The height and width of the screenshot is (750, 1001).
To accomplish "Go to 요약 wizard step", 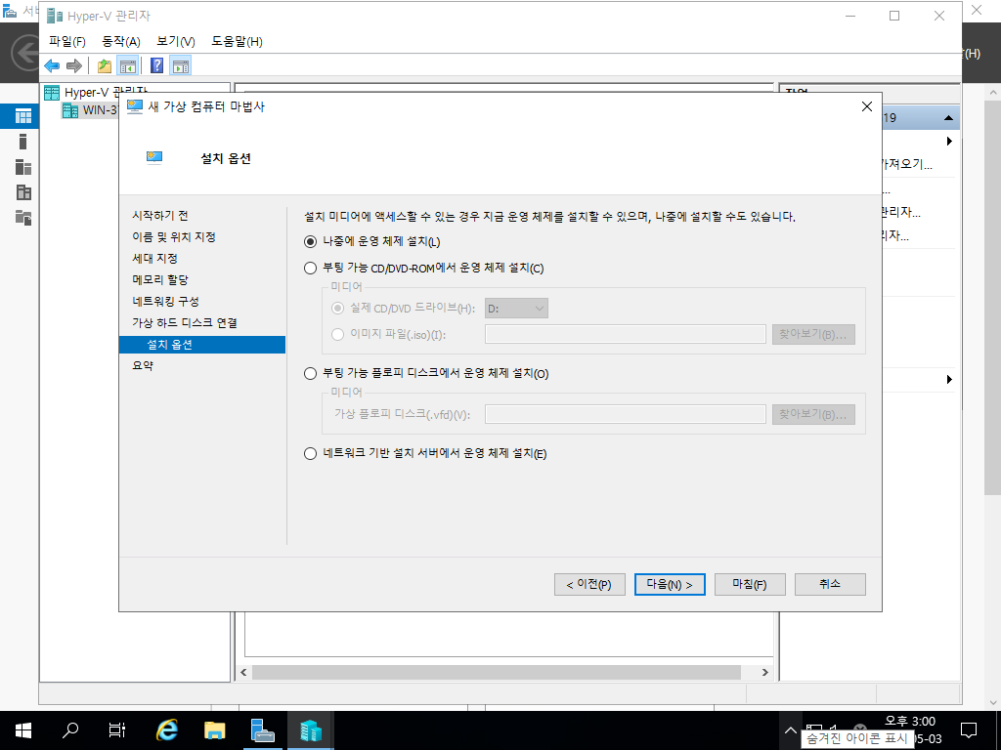I will 143,366.
